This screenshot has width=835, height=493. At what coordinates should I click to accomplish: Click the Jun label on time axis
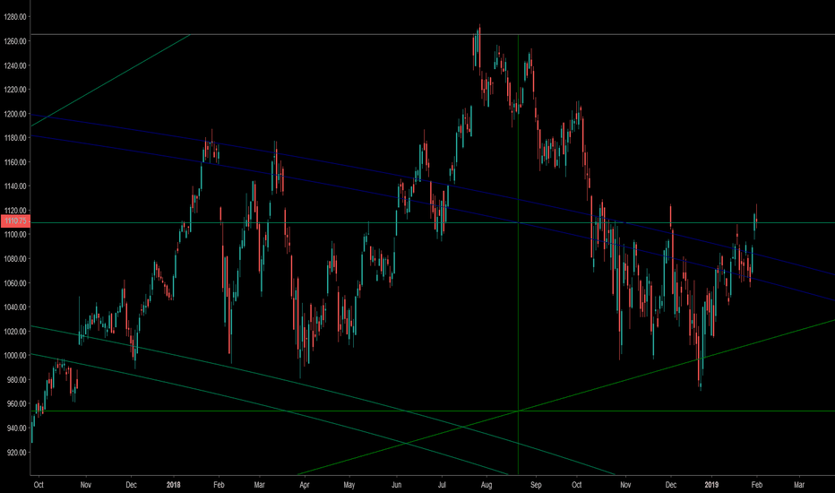tap(396, 485)
